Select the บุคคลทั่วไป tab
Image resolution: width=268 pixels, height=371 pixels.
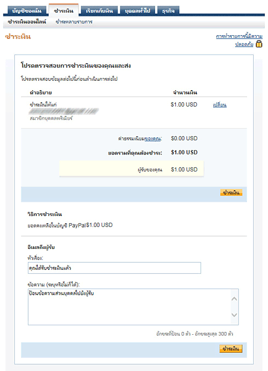coord(138,11)
